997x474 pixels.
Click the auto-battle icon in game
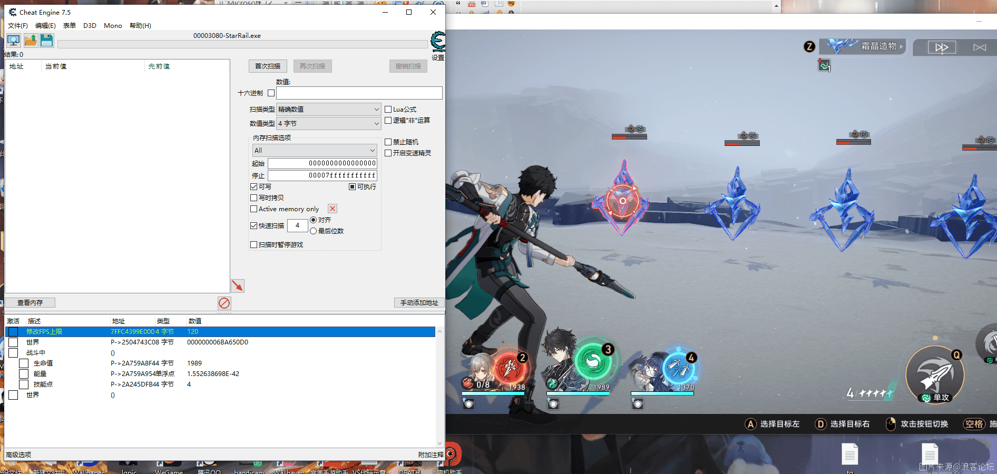[980, 47]
